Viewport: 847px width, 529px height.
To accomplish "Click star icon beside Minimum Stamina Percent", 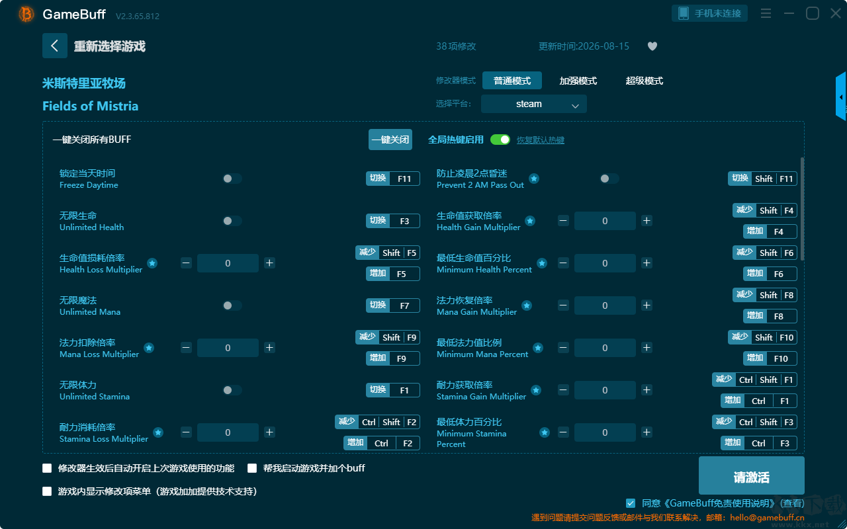I will coord(545,432).
